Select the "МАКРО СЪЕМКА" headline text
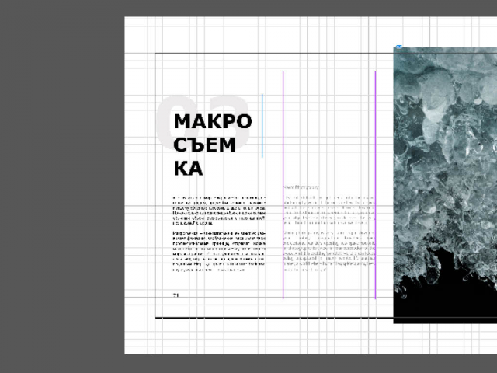The height and width of the screenshot is (373, 497). coord(212,145)
